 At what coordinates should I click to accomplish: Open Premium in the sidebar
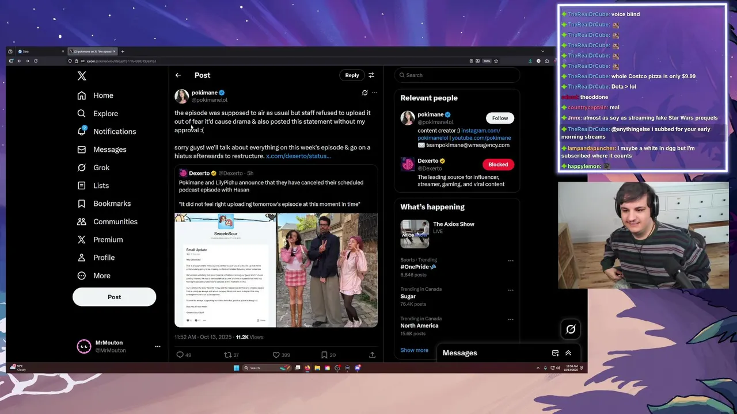pos(100,240)
